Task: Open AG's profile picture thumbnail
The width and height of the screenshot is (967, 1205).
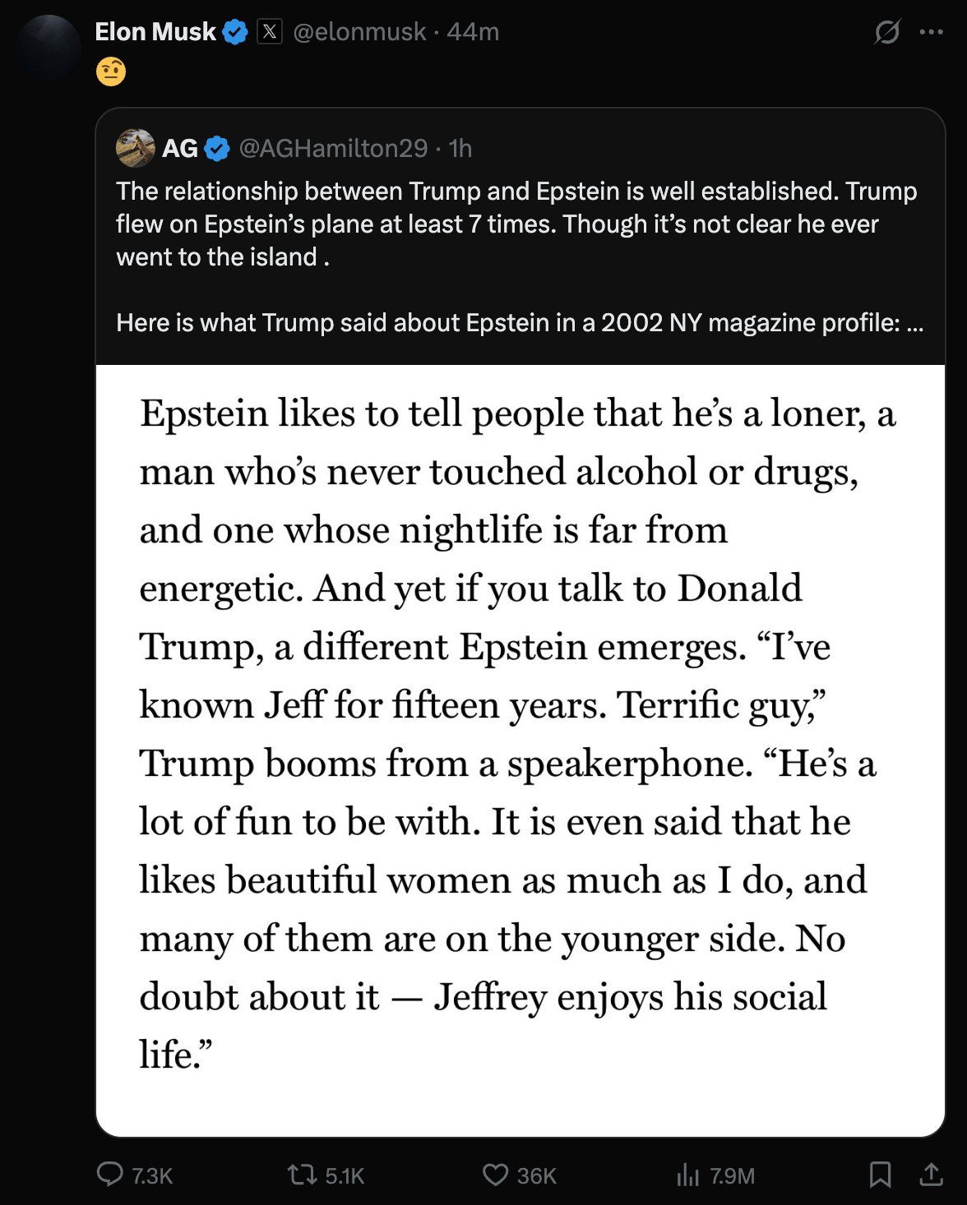Action: click(x=136, y=148)
